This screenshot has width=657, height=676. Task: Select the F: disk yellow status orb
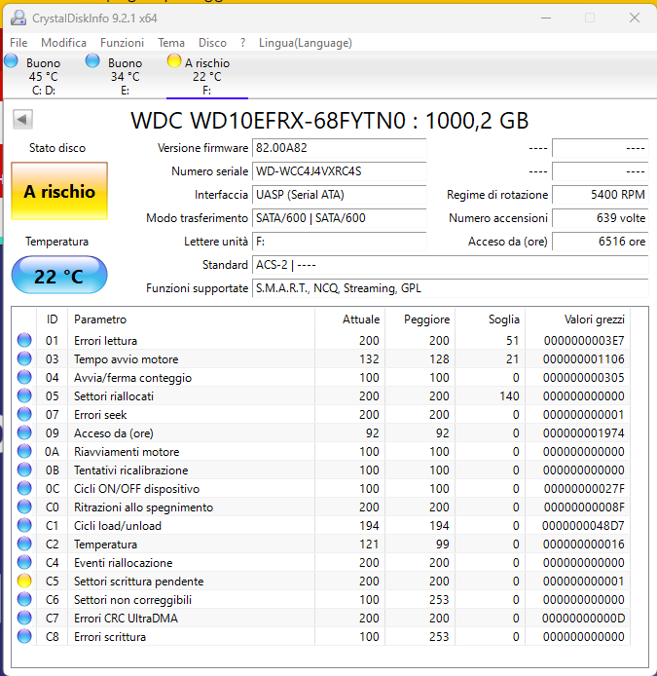174,61
